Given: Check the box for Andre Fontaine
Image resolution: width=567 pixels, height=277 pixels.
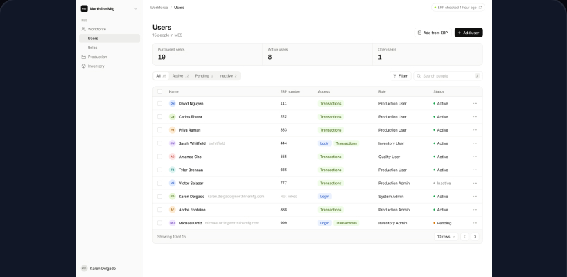Looking at the screenshot, I should point(159,210).
